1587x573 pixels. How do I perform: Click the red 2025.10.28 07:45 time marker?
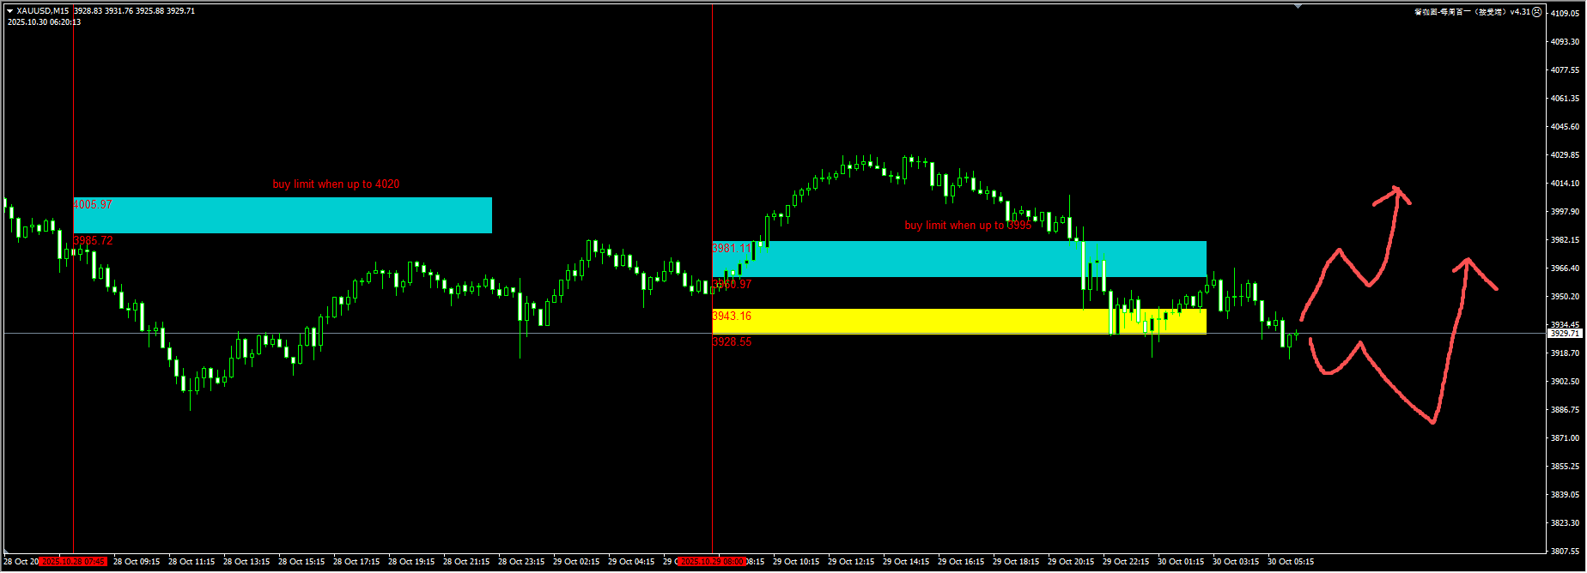click(x=74, y=562)
